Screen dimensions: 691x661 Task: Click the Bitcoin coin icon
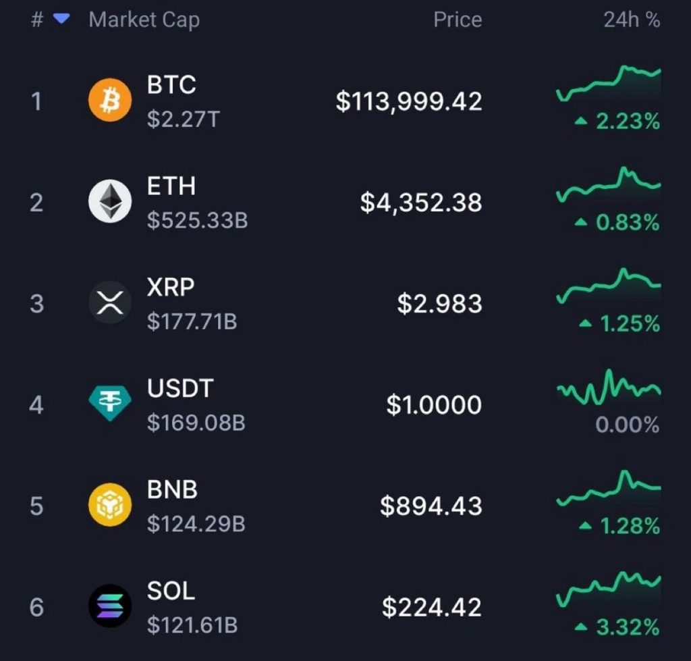(110, 101)
